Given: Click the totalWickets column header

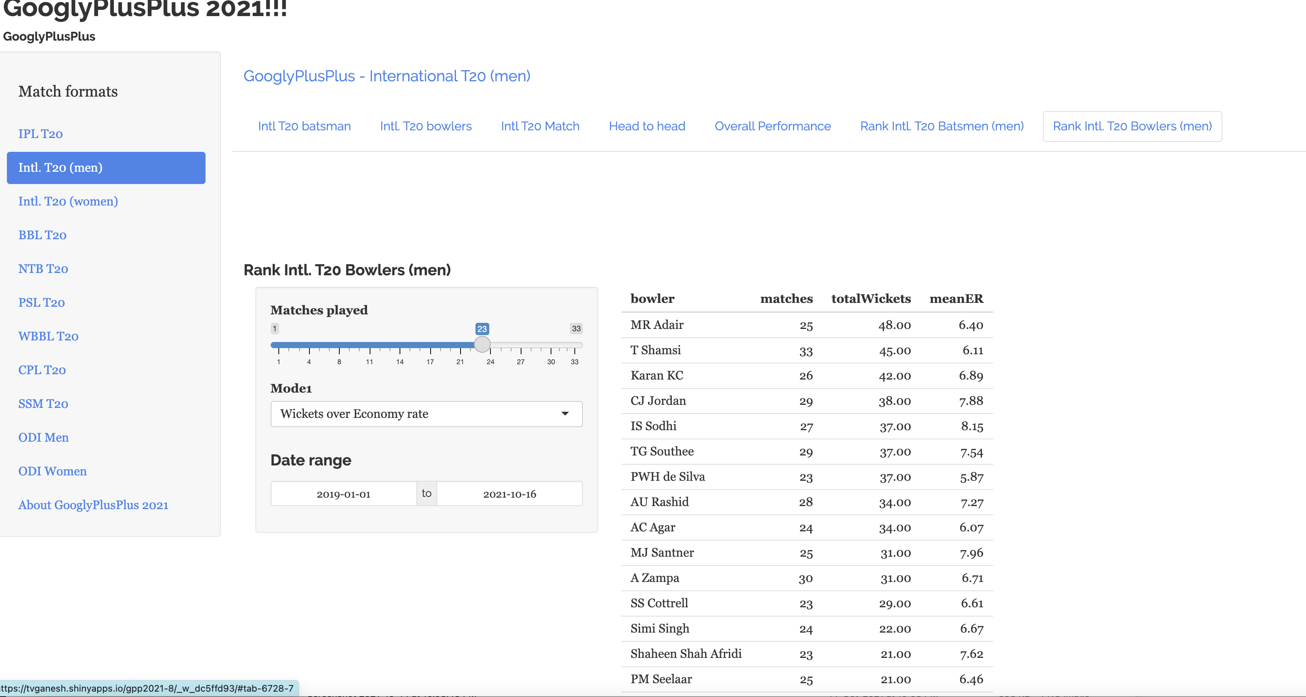Looking at the screenshot, I should coord(870,299).
